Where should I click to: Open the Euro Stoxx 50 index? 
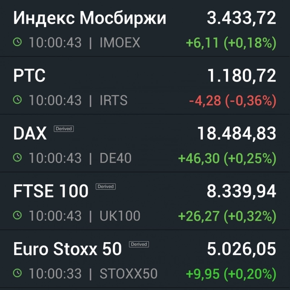(67, 249)
